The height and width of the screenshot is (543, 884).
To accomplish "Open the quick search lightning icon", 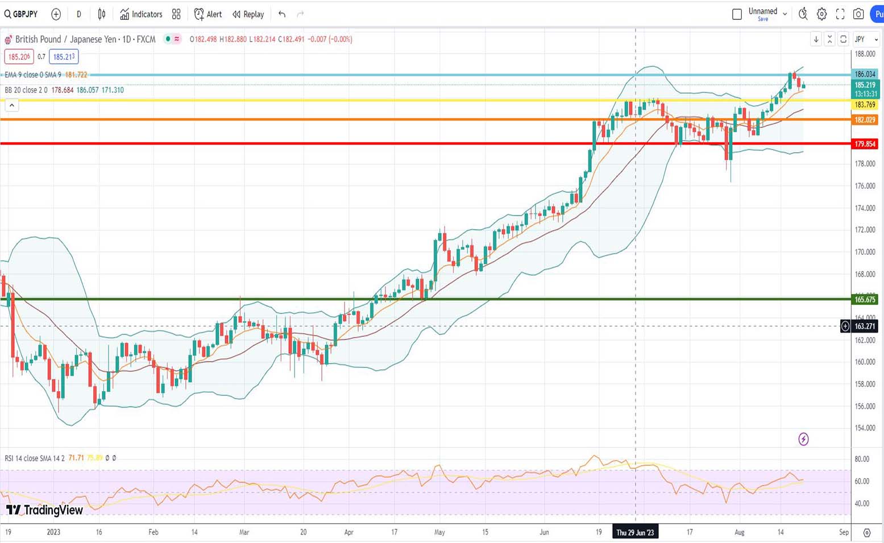I will 803,14.
